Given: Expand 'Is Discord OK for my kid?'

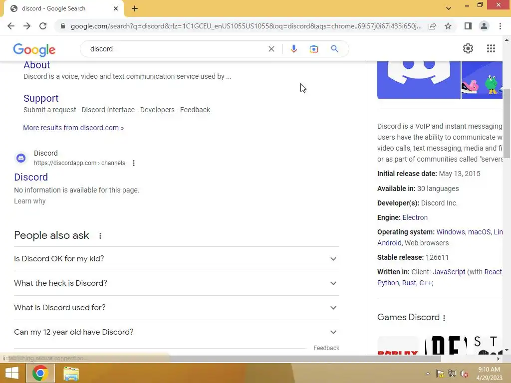Looking at the screenshot, I should [x=177, y=259].
